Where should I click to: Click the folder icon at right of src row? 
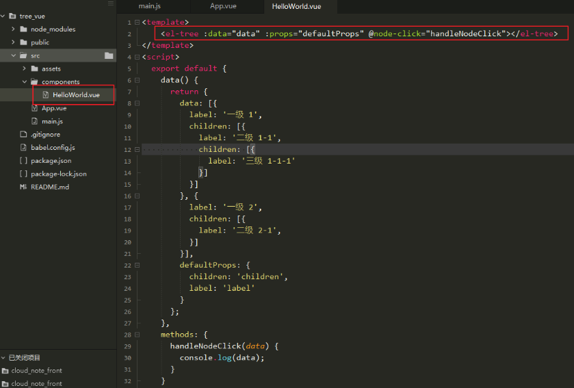(x=109, y=55)
